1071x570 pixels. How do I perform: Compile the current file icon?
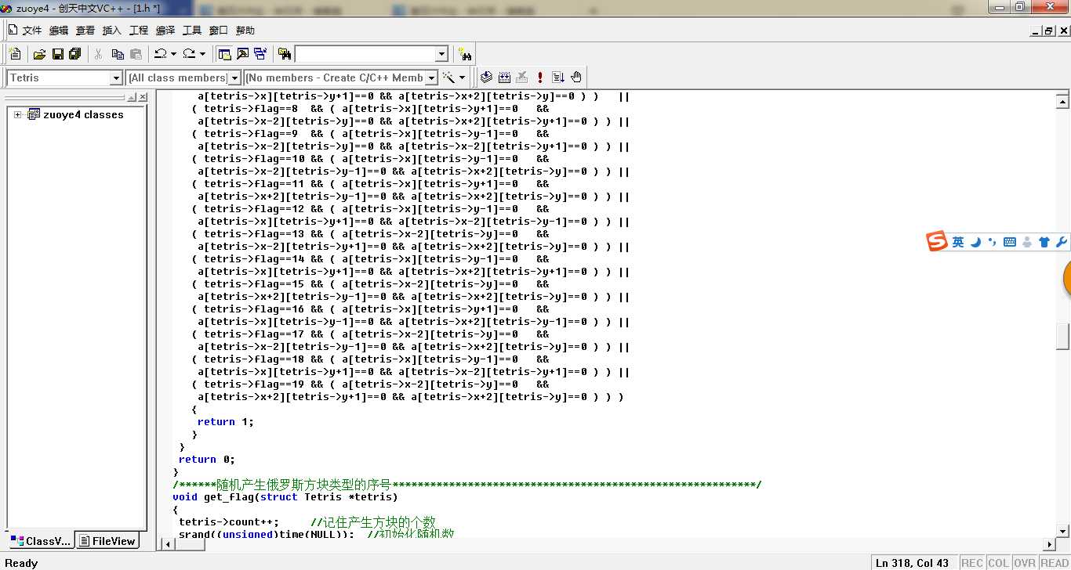[486, 78]
